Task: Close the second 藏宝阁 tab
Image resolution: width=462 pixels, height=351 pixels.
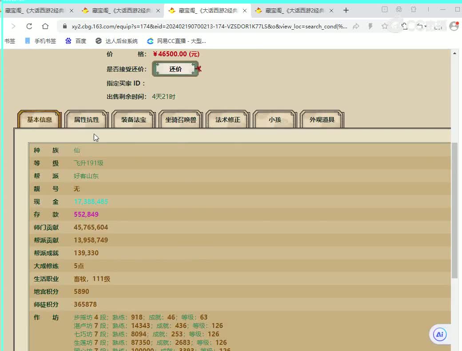Action: [x=158, y=11]
